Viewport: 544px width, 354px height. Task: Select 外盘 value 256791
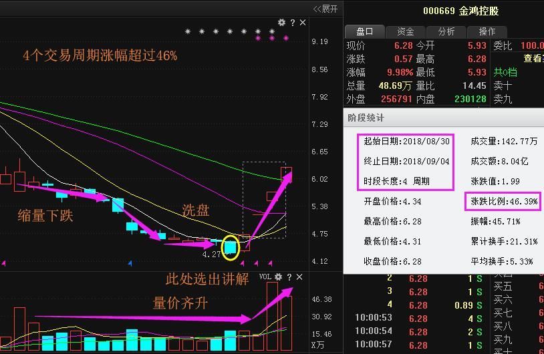coord(396,99)
